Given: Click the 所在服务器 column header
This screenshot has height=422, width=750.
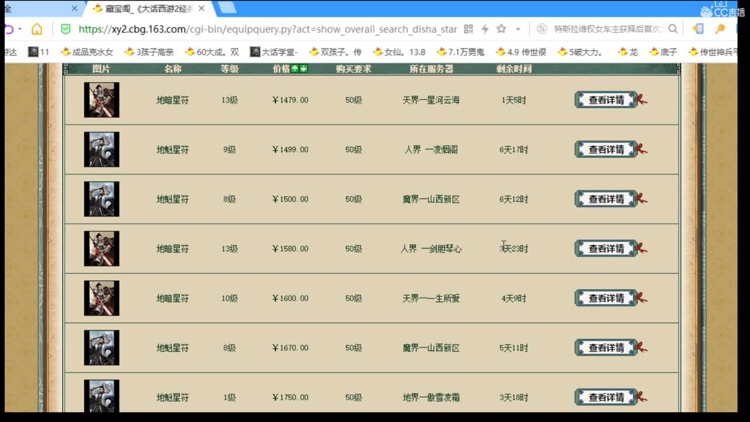Looking at the screenshot, I should [431, 69].
